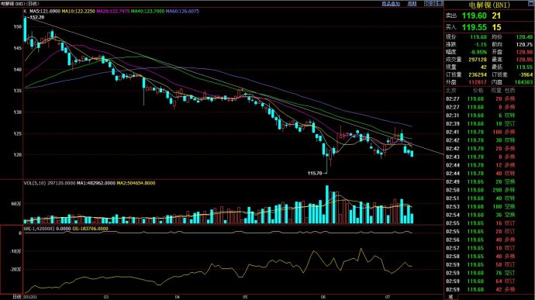The height and width of the screenshot is (300, 535).
Task: Click the MA5:121.6900 indicator label
Action: pos(45,12)
